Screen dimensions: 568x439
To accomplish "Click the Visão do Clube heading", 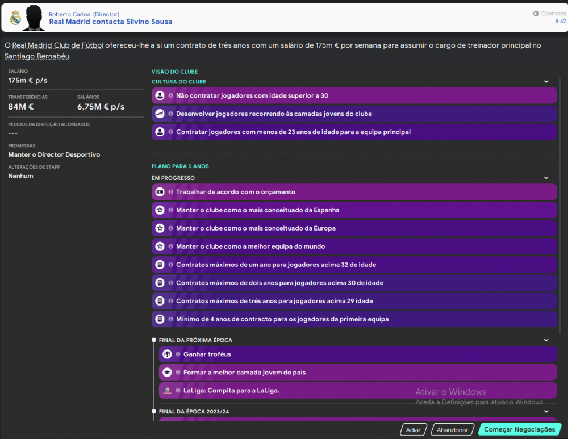I will click(174, 72).
